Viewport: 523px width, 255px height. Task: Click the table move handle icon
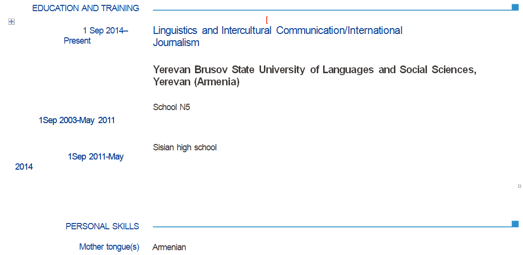pyautogui.click(x=12, y=21)
